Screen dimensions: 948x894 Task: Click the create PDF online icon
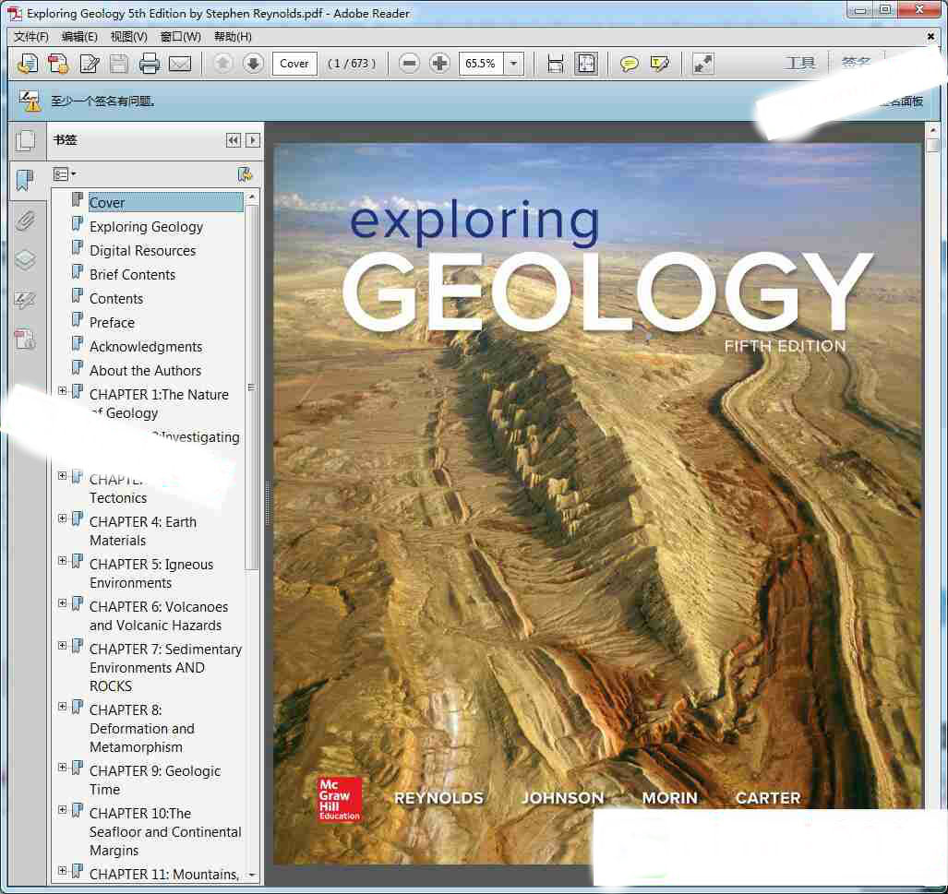tap(27, 64)
